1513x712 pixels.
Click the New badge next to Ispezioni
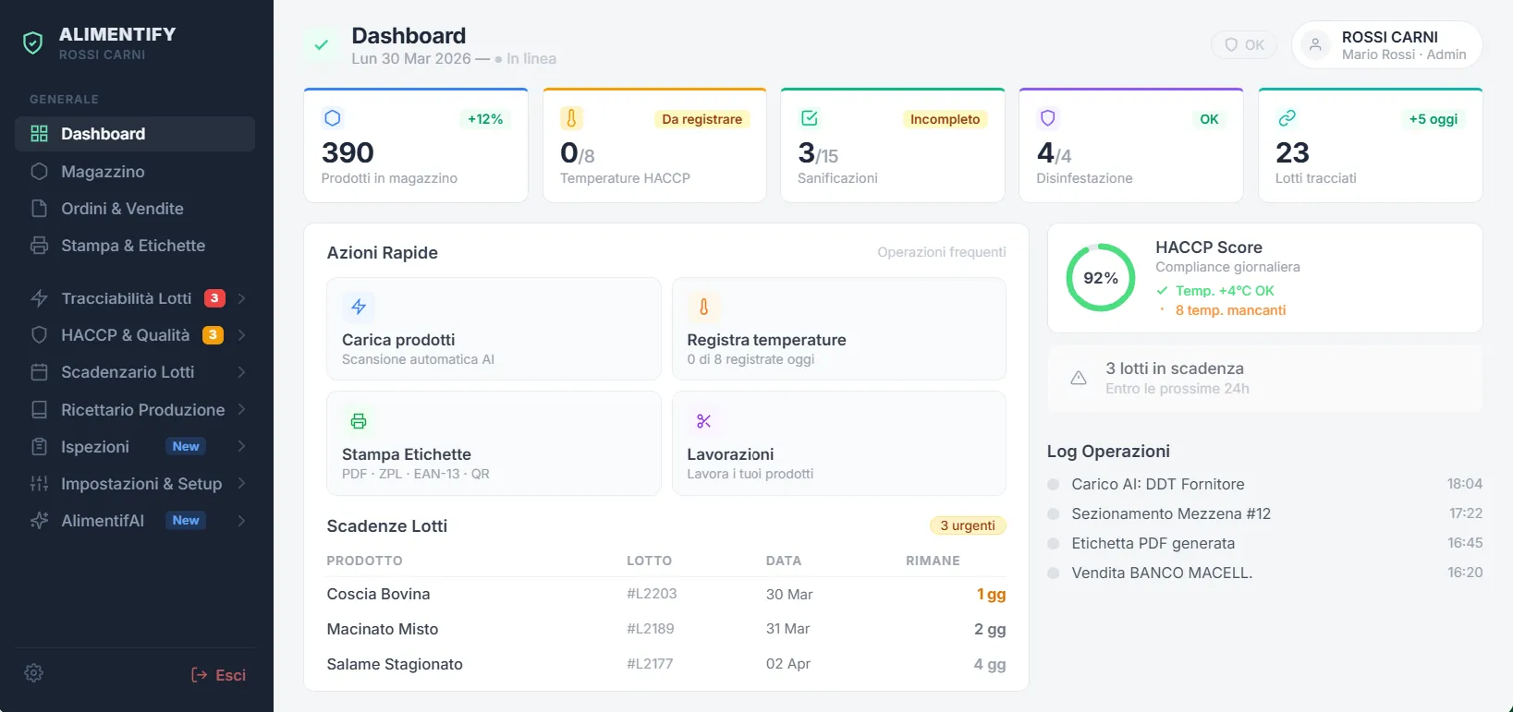tap(186, 447)
